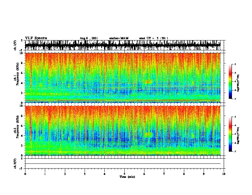Screen dimensions: 252x195
Task: Click the "-5" tick on ch.1(V) axis
Action: [x=21, y=50]
